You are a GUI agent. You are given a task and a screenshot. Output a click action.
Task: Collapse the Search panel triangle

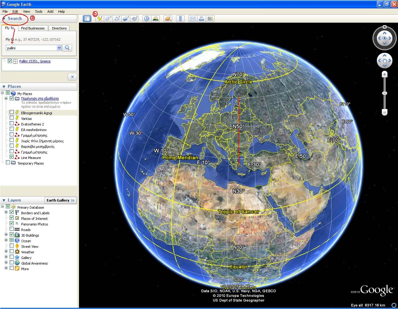pyautogui.click(x=4, y=19)
